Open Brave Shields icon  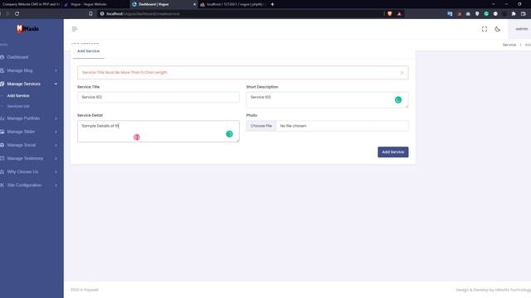(x=390, y=14)
